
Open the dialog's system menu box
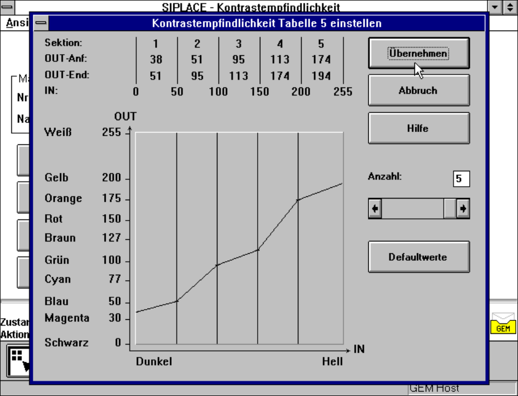tap(41, 23)
